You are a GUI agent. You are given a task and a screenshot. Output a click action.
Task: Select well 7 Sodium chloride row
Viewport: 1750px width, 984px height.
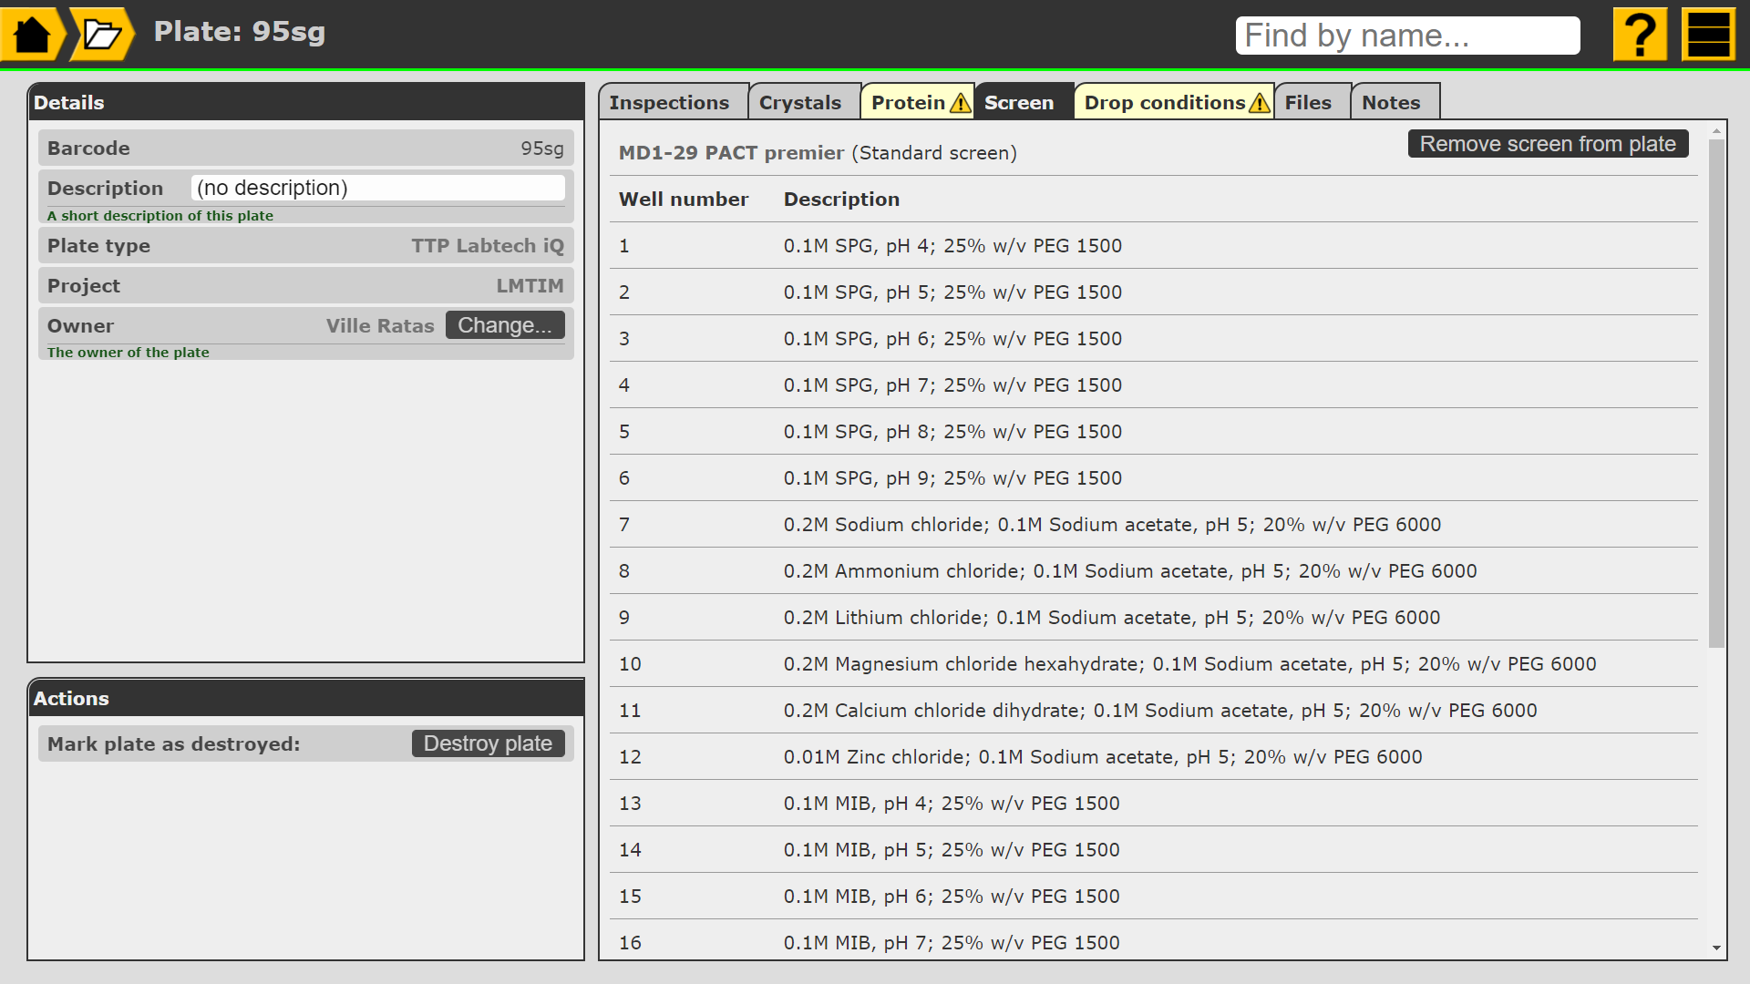pos(1112,525)
